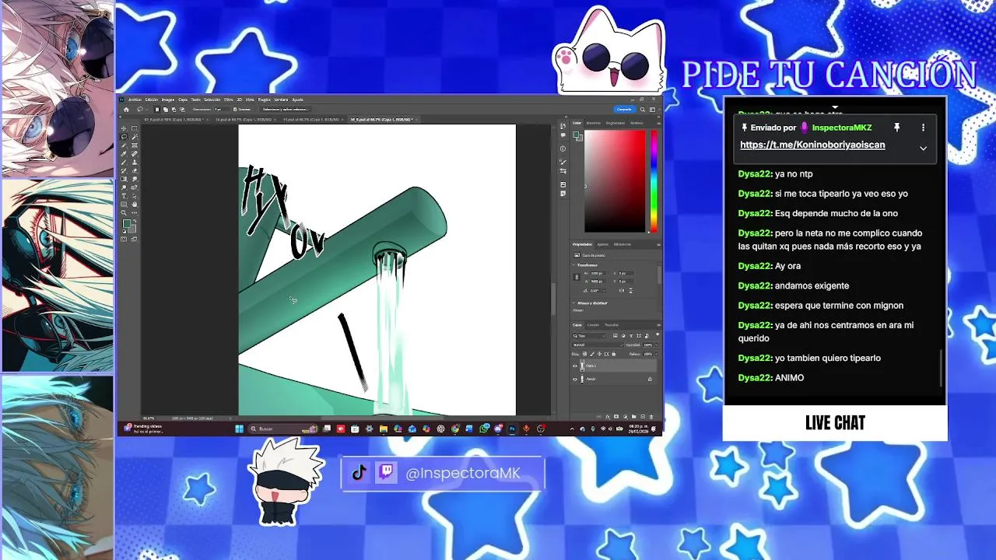The width and height of the screenshot is (996, 560).
Task: Click the blue Compartir button
Action: (624, 110)
